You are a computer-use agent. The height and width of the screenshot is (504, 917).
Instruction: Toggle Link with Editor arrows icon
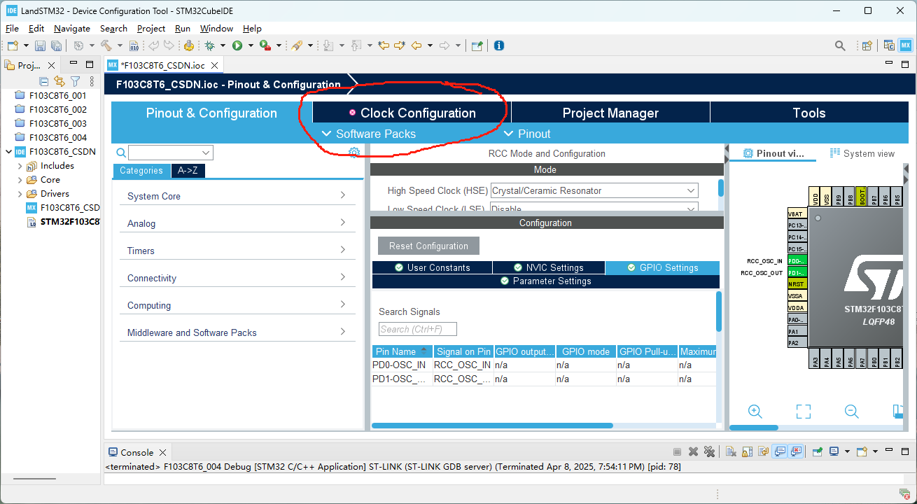[x=59, y=82]
